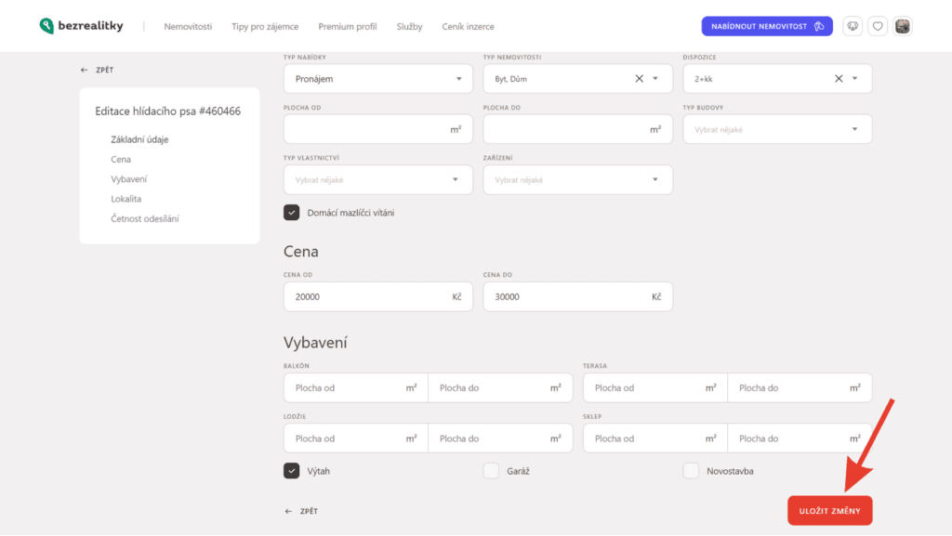952x536 pixels.
Task: Clear the Typ nemovitosti selection with X
Action: point(639,79)
